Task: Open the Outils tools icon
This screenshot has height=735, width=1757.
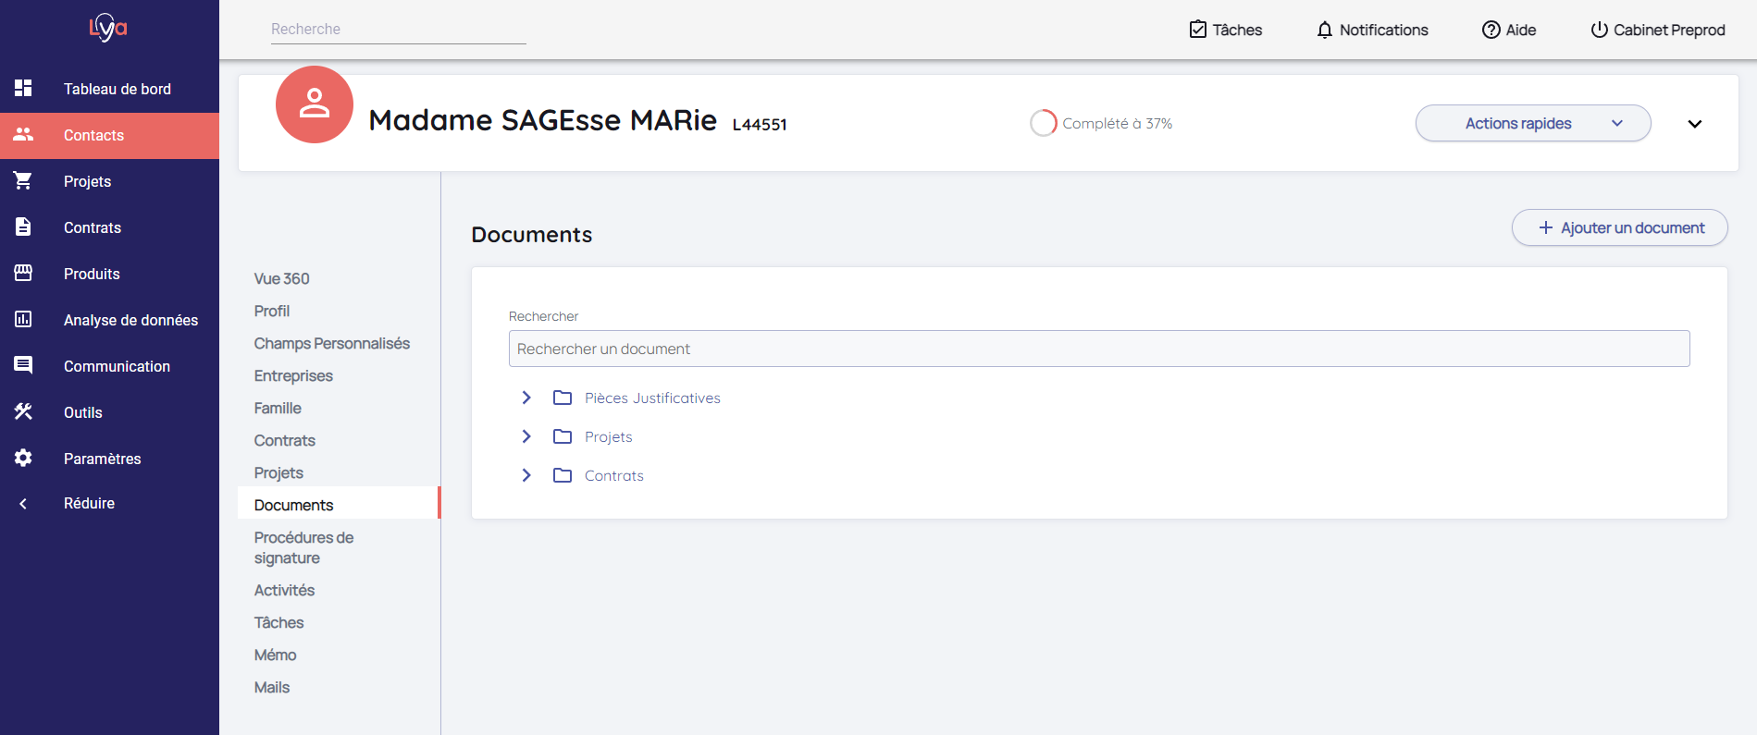Action: 23,411
